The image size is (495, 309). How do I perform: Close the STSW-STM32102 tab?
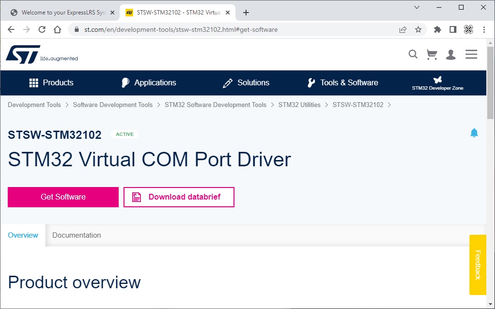pos(228,13)
